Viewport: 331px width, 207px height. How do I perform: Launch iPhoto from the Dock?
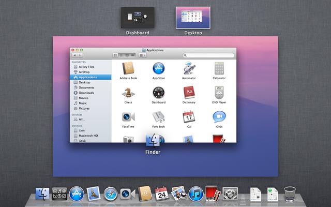(178, 193)
